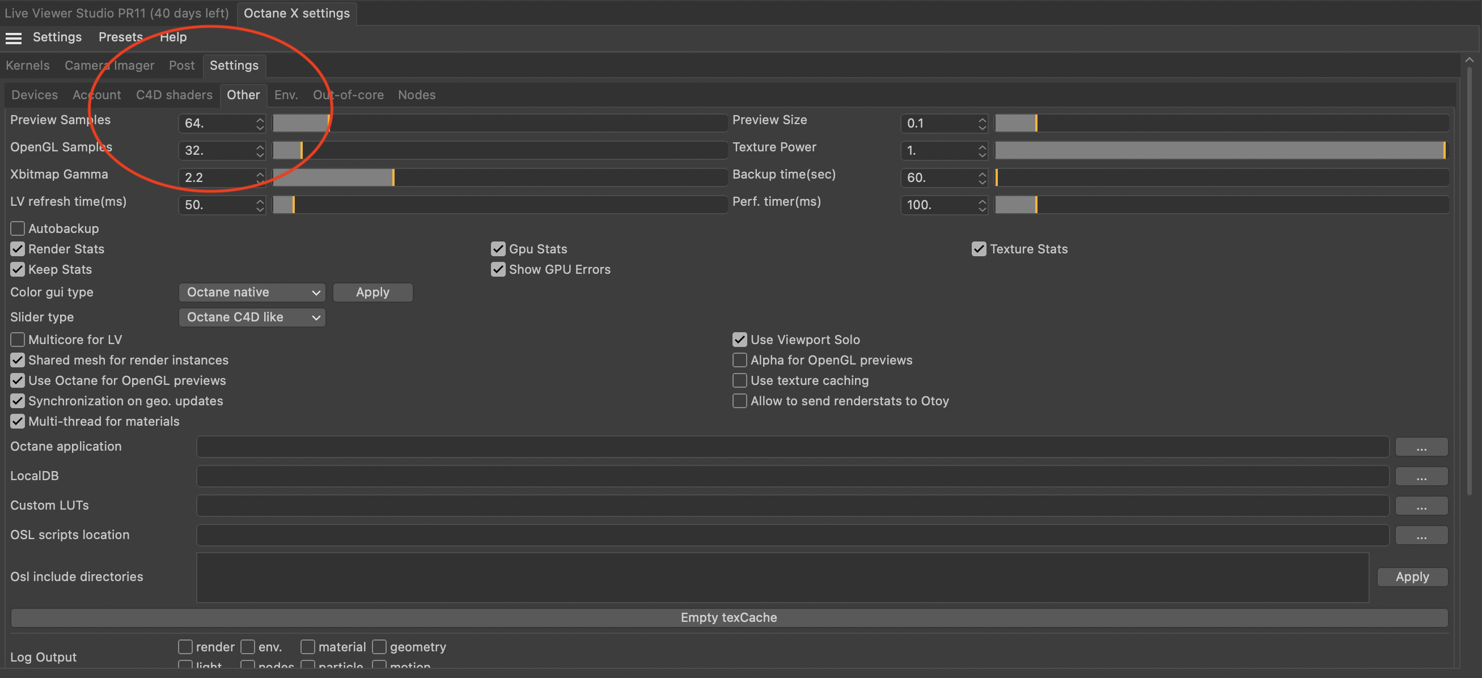Switch to the Out-of-core tab
Screen dimensions: 1482x678
[x=348, y=95]
